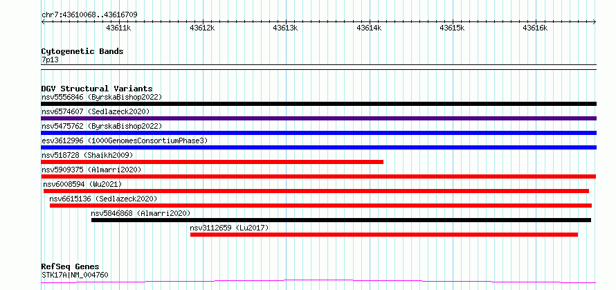Screen dimensions: 616x290
Task: Open the DGV Structural Variants track heading
Action: point(97,89)
